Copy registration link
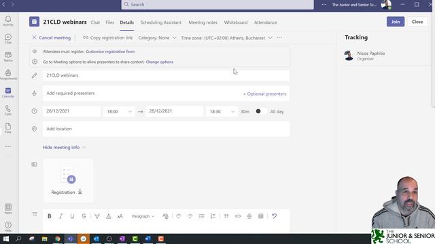 click(107, 38)
